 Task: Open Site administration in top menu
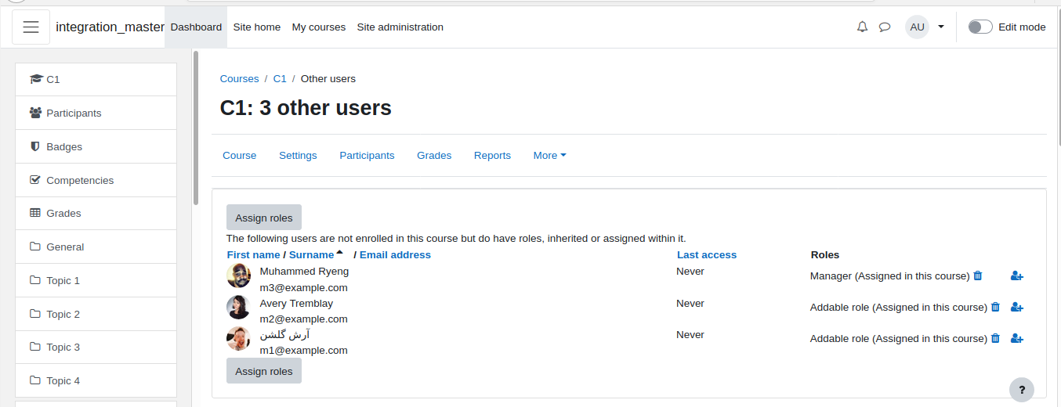400,27
